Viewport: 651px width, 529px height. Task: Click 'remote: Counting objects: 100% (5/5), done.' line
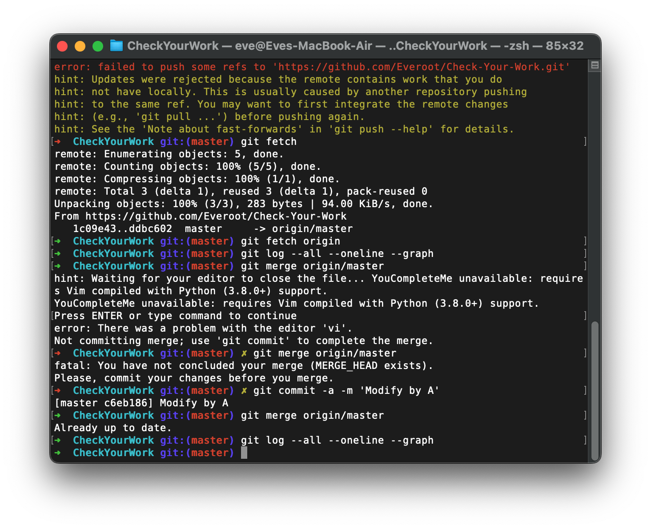188,166
